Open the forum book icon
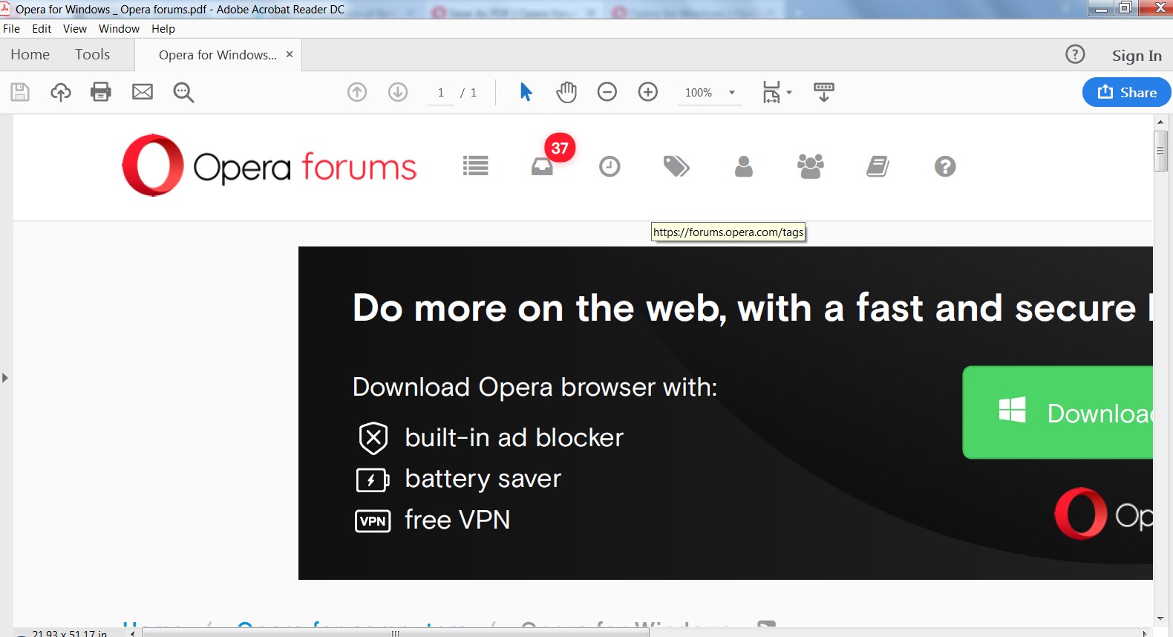This screenshot has height=637, width=1173. point(878,166)
